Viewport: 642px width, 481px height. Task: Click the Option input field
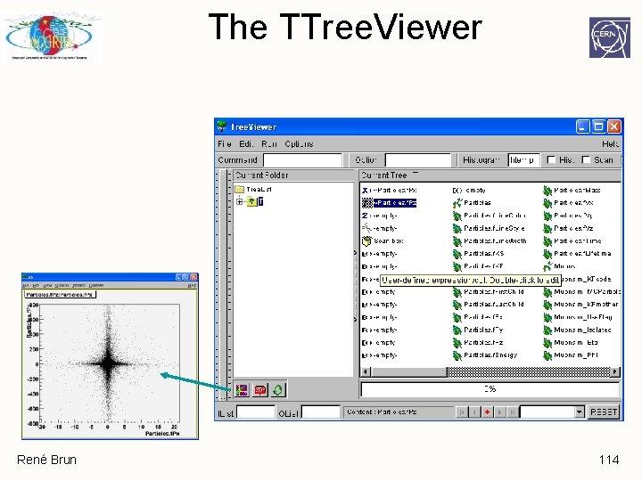(x=418, y=160)
